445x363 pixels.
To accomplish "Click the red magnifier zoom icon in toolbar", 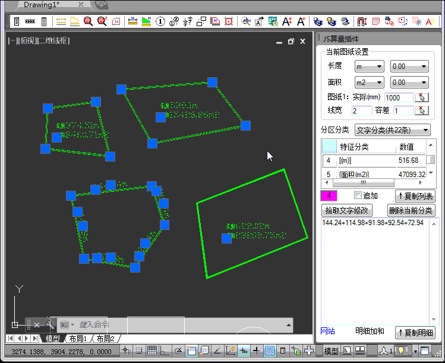I will (x=89, y=21).
